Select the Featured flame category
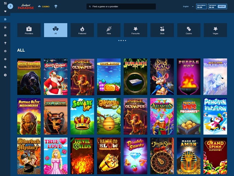This screenshot has height=176, width=234. point(82,30)
